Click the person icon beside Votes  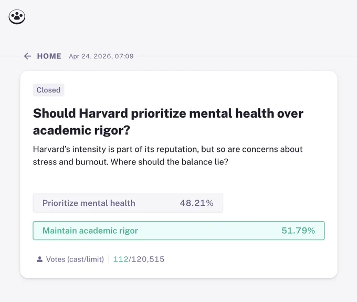(39, 259)
